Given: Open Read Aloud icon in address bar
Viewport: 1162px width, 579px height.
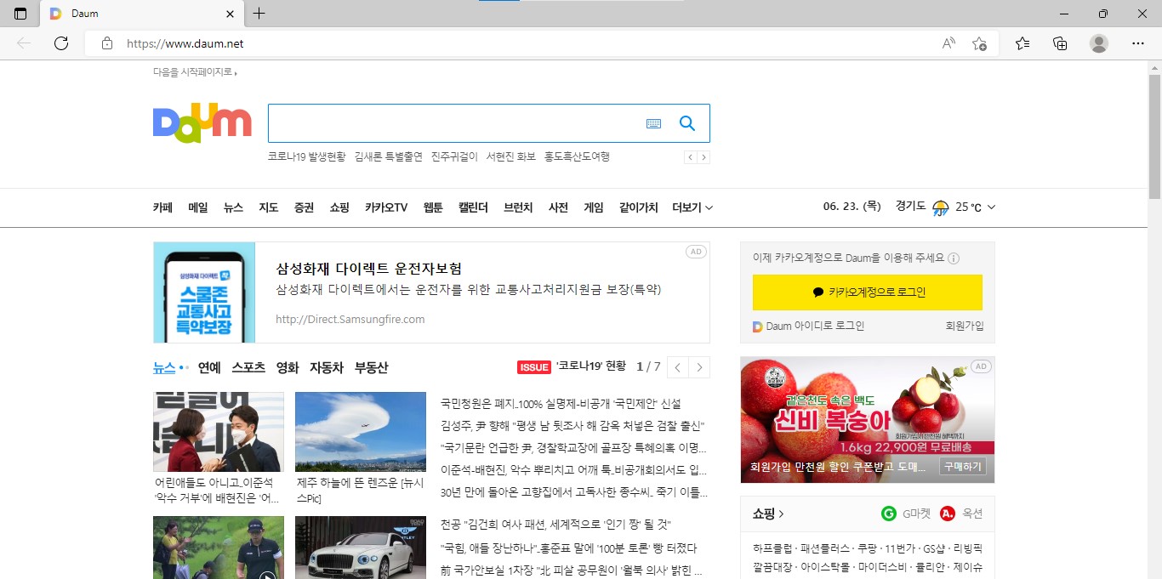Looking at the screenshot, I should (948, 43).
